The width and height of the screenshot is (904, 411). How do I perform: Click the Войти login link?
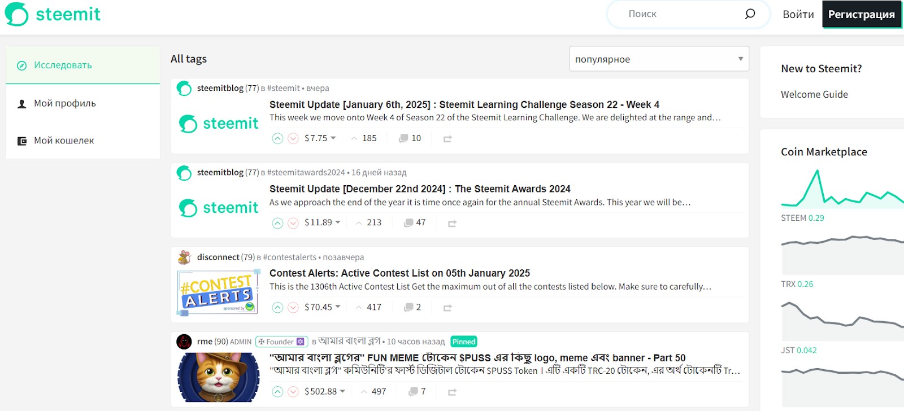[x=798, y=15]
